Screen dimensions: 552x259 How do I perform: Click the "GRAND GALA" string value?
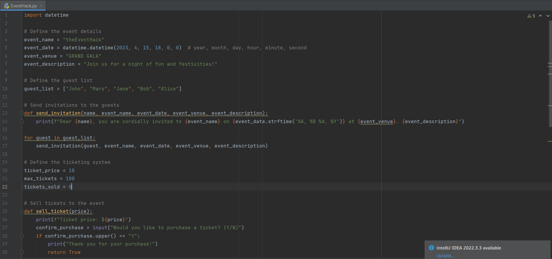(x=84, y=56)
